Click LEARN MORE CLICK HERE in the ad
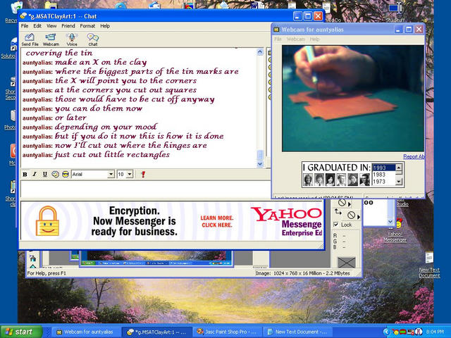 click(x=217, y=222)
